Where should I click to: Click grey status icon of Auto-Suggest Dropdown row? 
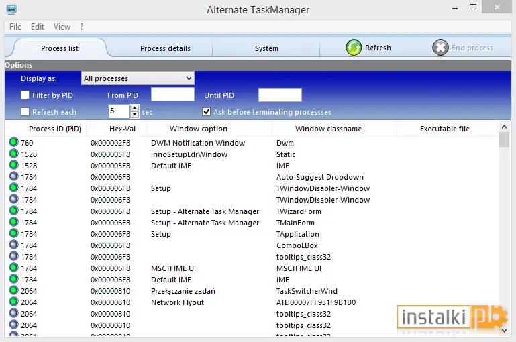(14, 176)
